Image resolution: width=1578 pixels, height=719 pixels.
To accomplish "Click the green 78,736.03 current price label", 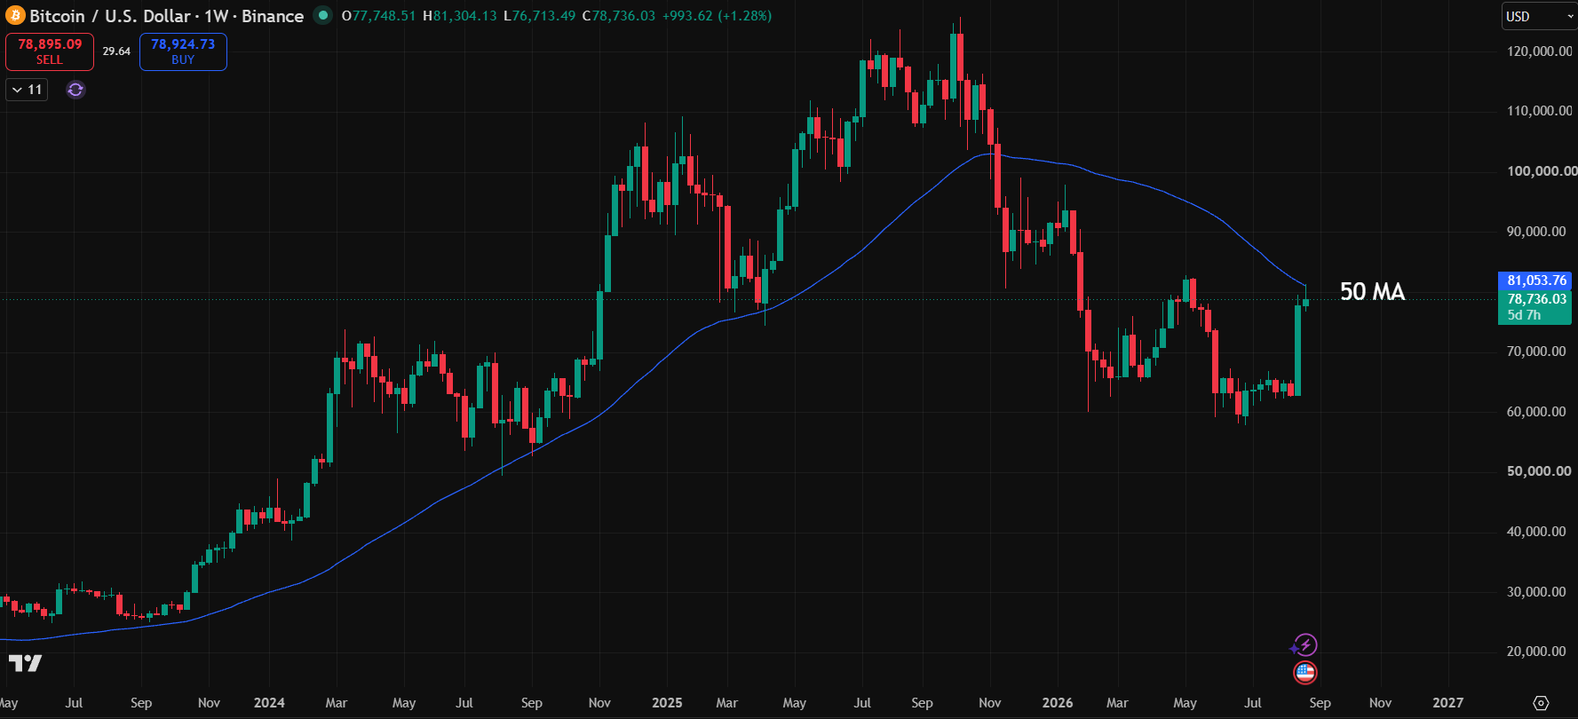I will pos(1535,299).
